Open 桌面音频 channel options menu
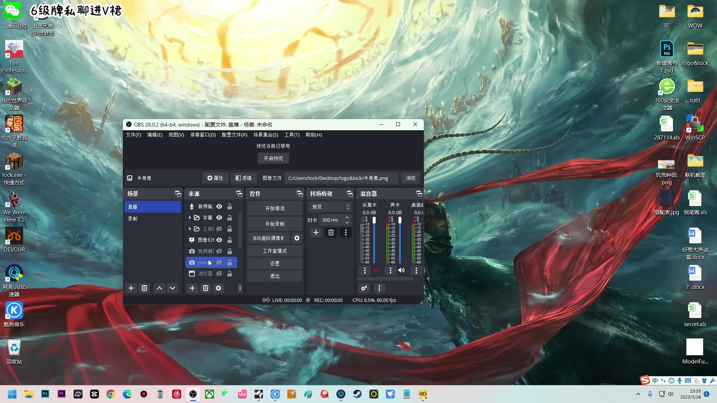This screenshot has width=717, height=403. point(416,270)
